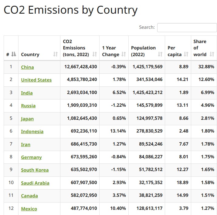Select Canada's per capita 14.99
This screenshot has width=217, height=215.
(182, 195)
